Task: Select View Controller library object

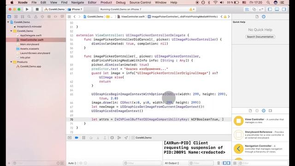Action: coord(260,121)
